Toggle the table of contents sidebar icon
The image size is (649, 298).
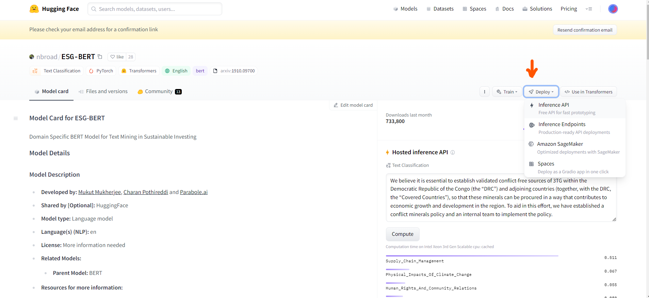16,118
